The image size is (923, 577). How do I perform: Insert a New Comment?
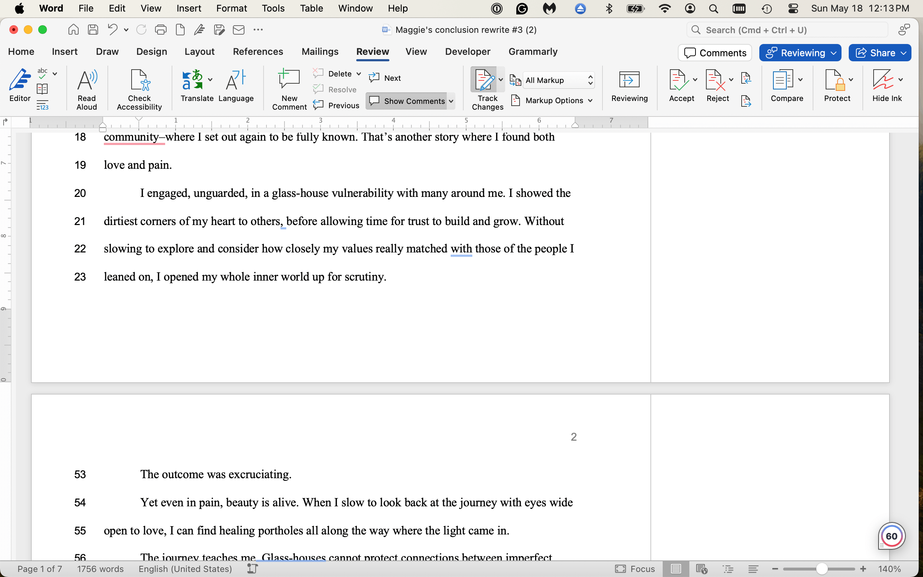pyautogui.click(x=289, y=89)
